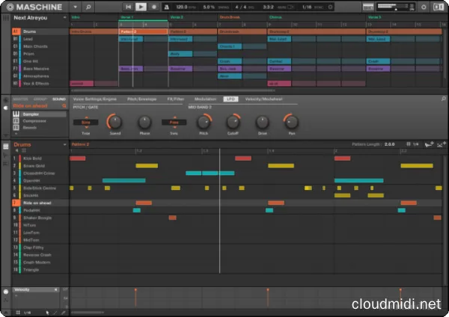Open the Pitch/Envelope page

(141, 99)
